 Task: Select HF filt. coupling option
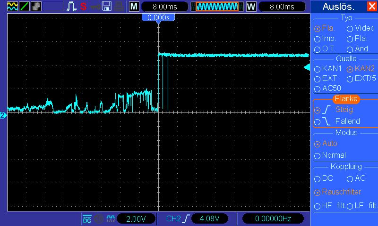click(330, 206)
